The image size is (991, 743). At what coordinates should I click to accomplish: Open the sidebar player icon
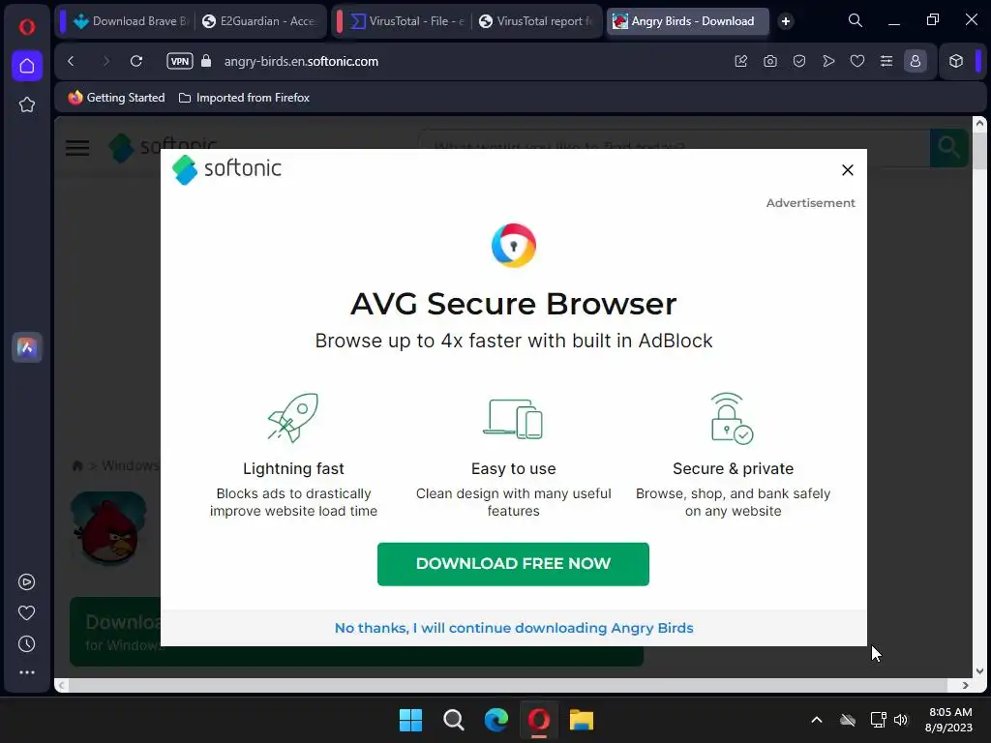tap(26, 581)
